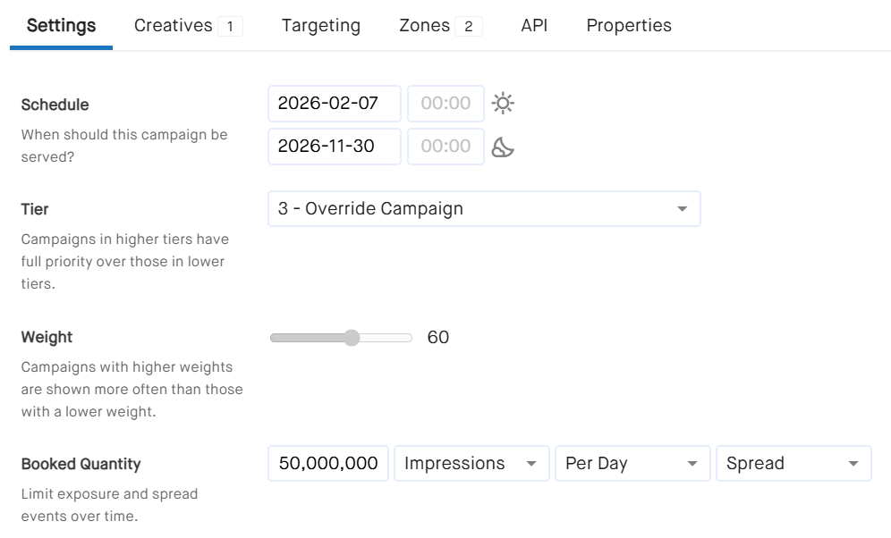Open the Targeting tab
This screenshot has height=538, width=891.
click(x=321, y=26)
